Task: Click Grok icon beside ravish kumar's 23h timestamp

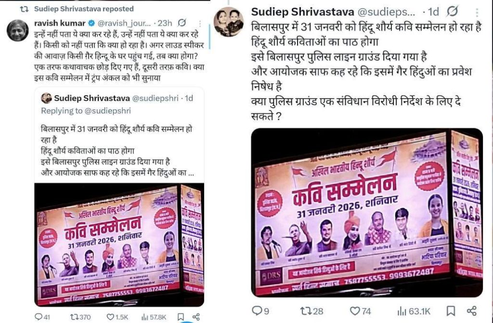Action: click(x=182, y=23)
